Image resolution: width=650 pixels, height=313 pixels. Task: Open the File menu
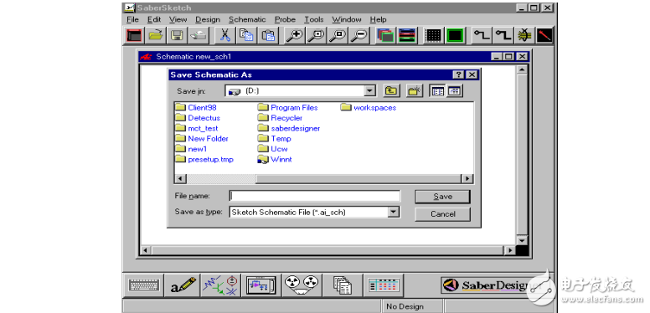132,19
